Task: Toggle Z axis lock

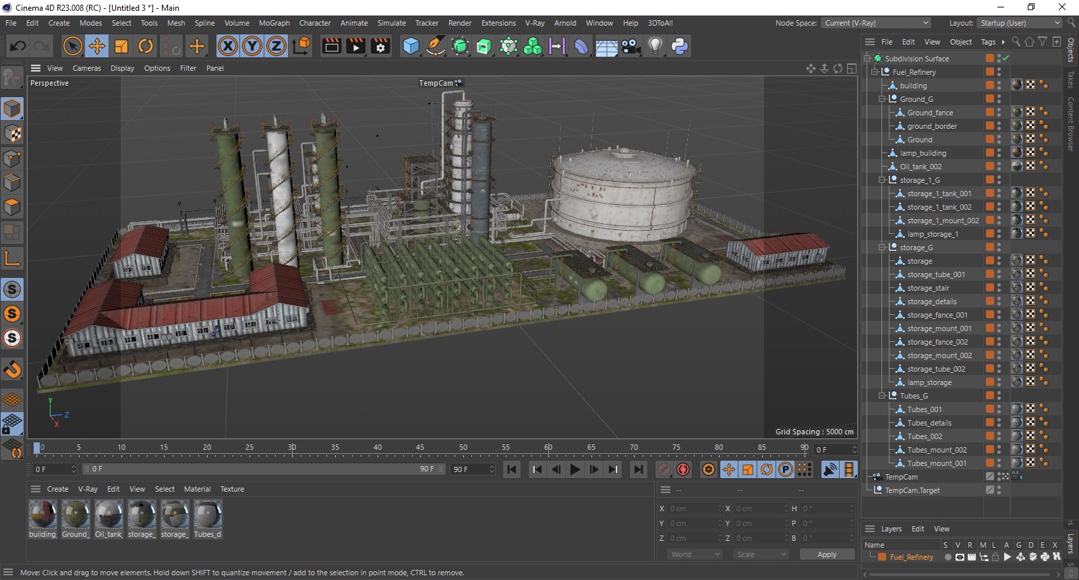Action: click(276, 46)
